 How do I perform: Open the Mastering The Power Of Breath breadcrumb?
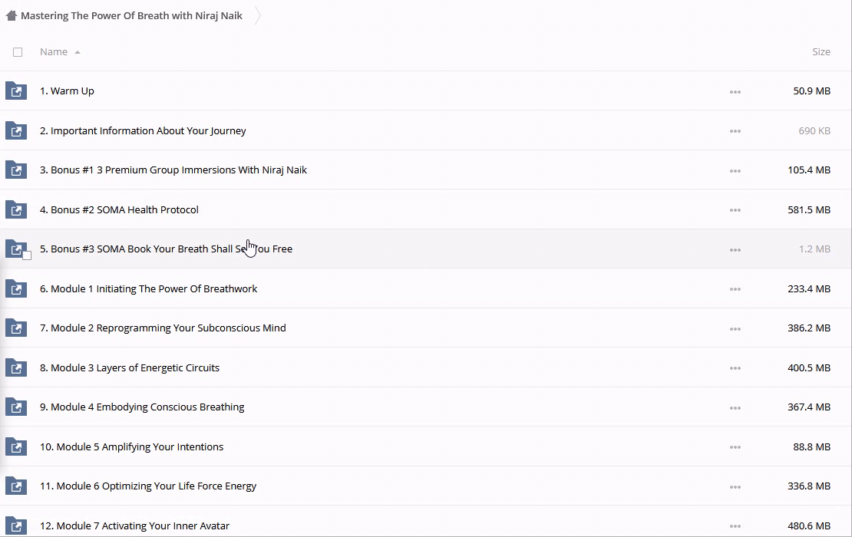(131, 15)
